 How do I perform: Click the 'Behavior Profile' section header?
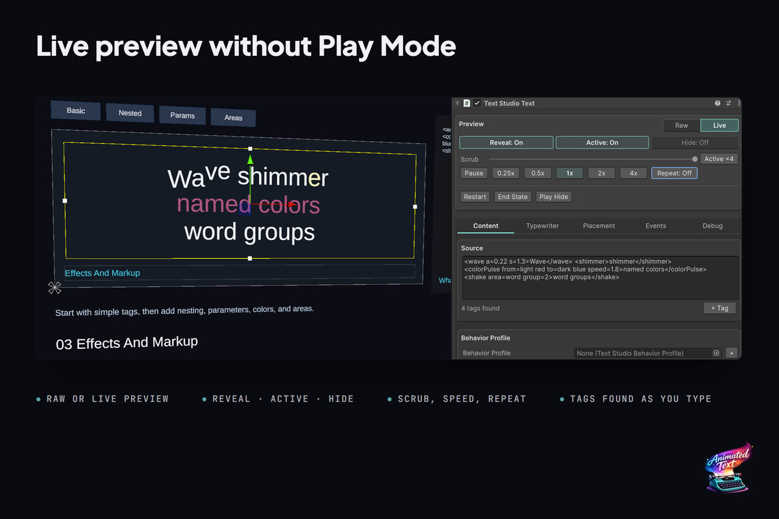pyautogui.click(x=486, y=338)
